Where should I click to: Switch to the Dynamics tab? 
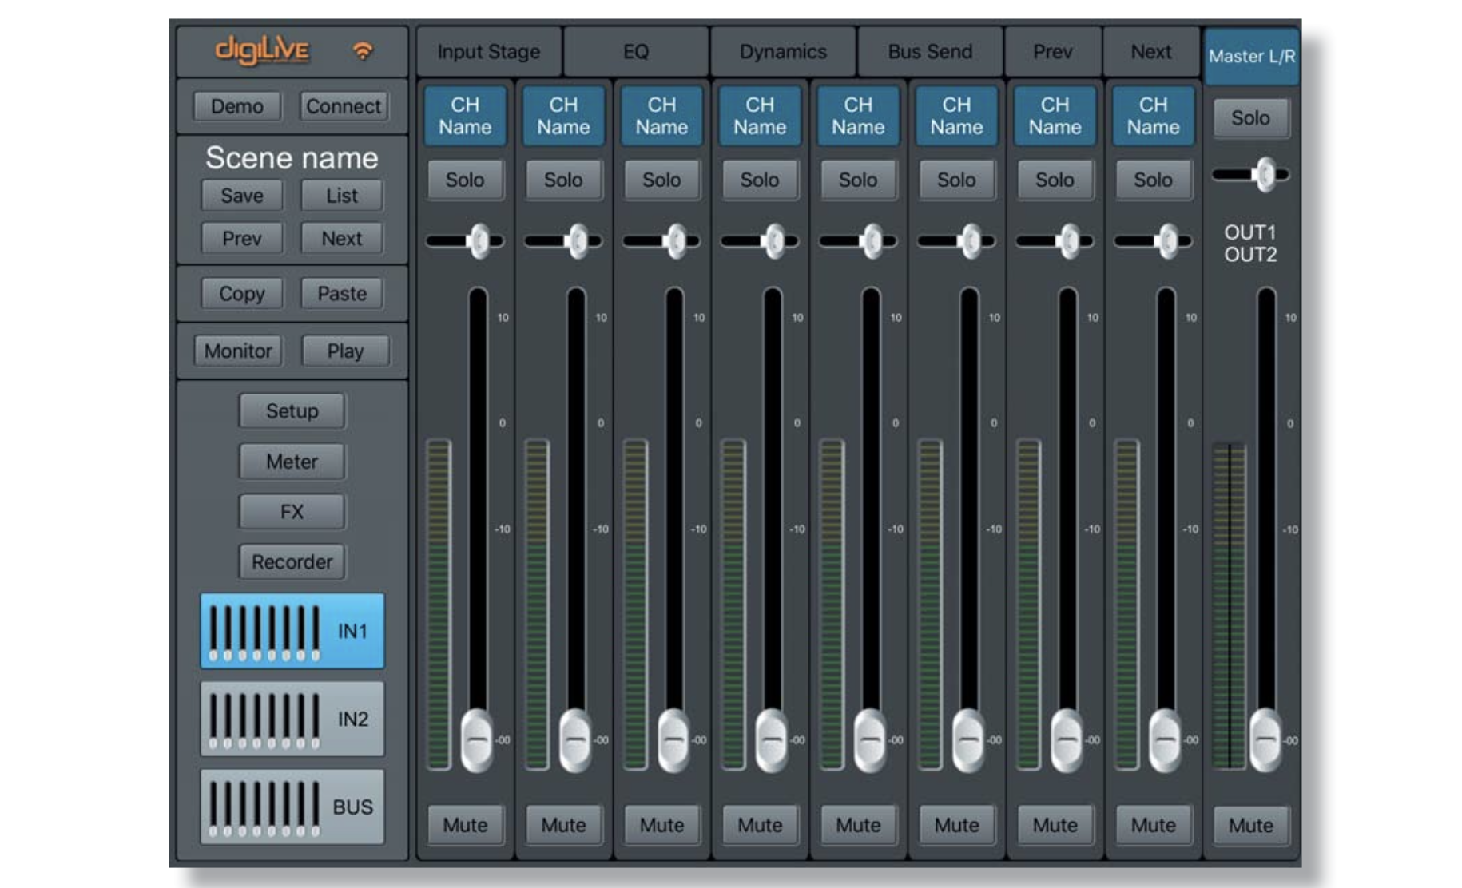783,52
